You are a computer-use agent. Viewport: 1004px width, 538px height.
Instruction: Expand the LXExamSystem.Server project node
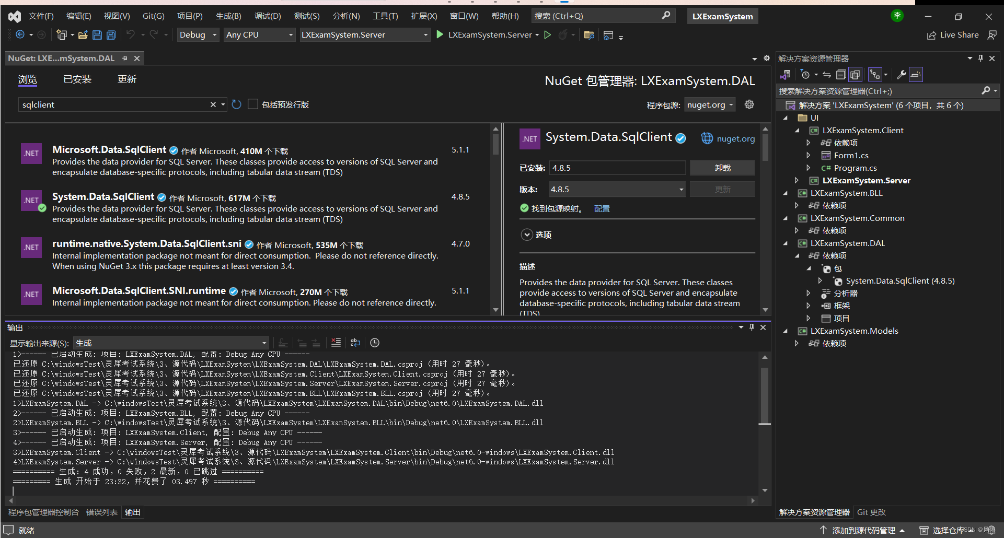click(797, 181)
